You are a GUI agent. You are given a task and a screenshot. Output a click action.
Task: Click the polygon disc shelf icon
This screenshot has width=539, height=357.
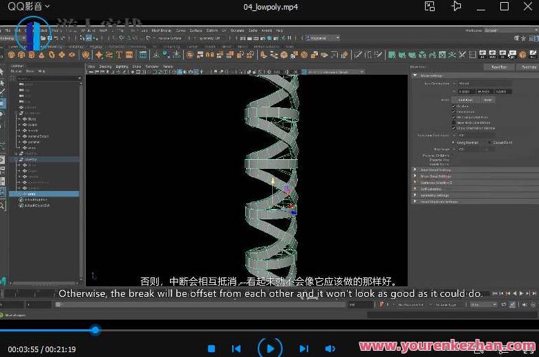pos(72,55)
